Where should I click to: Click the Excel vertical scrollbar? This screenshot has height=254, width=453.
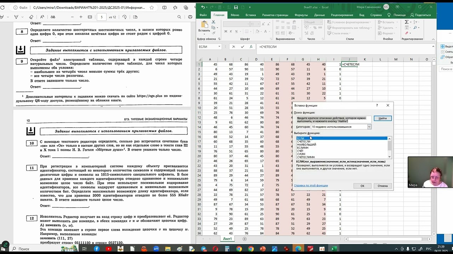point(434,146)
